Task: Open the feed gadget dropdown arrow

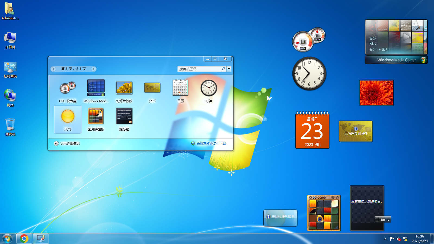Action: (x=389, y=220)
